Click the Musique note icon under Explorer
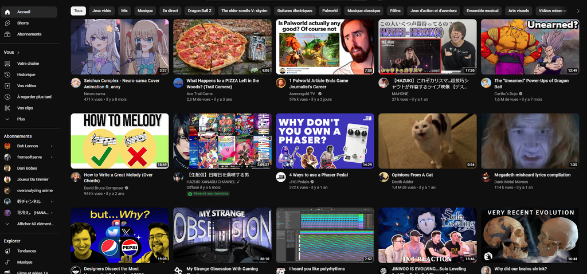This screenshot has width=587, height=274. (7, 263)
